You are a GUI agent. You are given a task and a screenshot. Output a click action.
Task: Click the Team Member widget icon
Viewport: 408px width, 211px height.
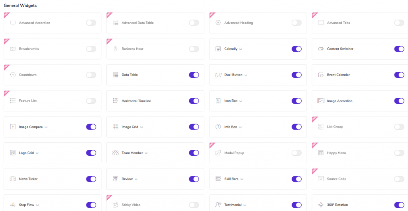(x=116, y=153)
